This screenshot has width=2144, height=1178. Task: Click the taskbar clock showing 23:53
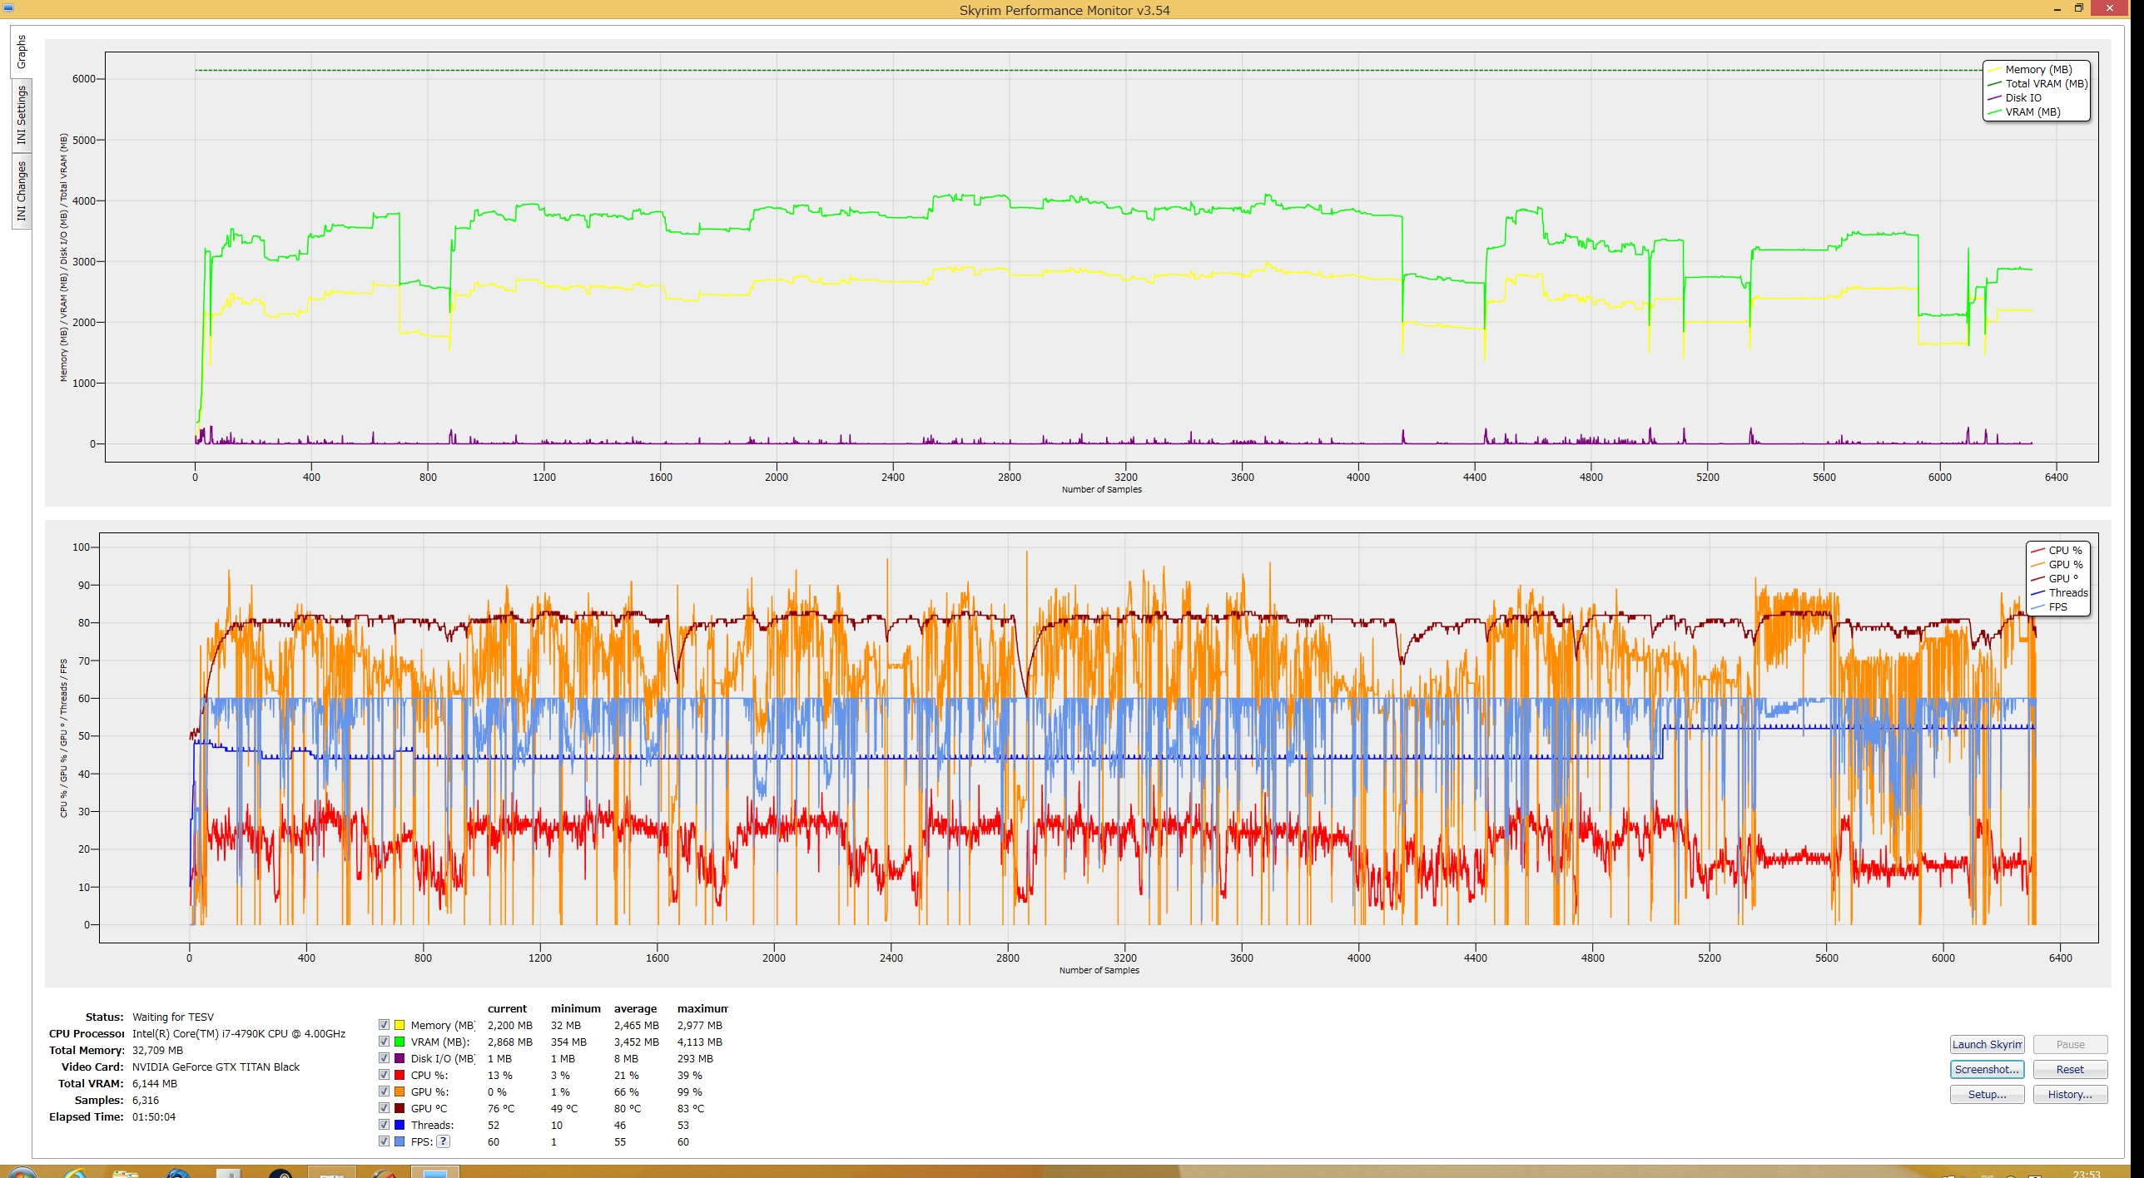pyautogui.click(x=2087, y=1173)
